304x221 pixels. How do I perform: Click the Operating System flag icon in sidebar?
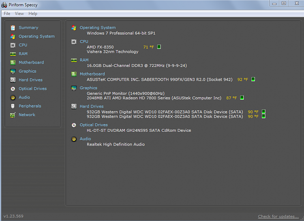click(13, 36)
